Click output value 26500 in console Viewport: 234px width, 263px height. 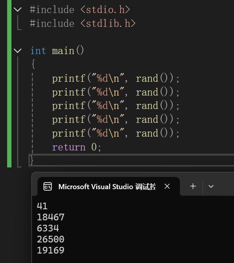point(51,239)
